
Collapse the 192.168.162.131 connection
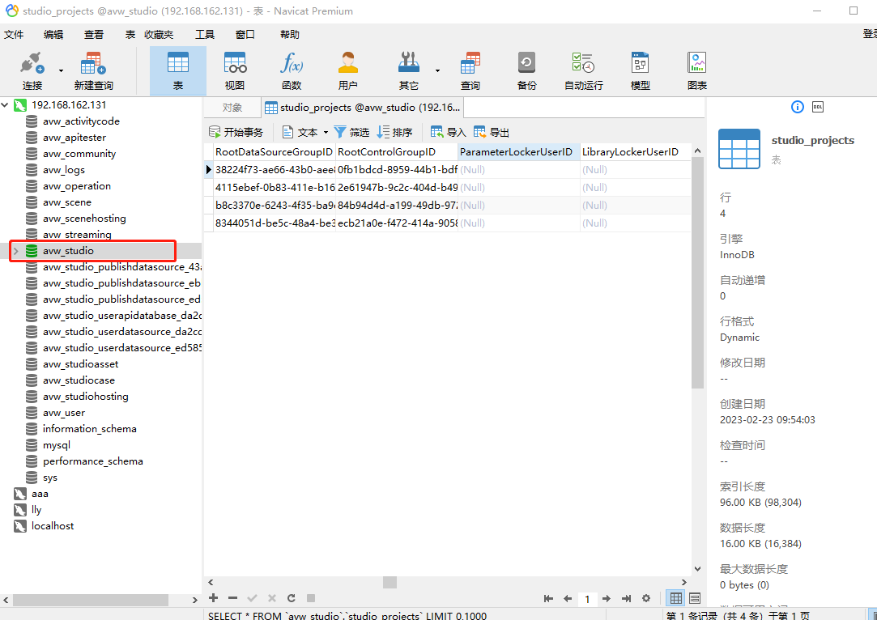pos(5,104)
